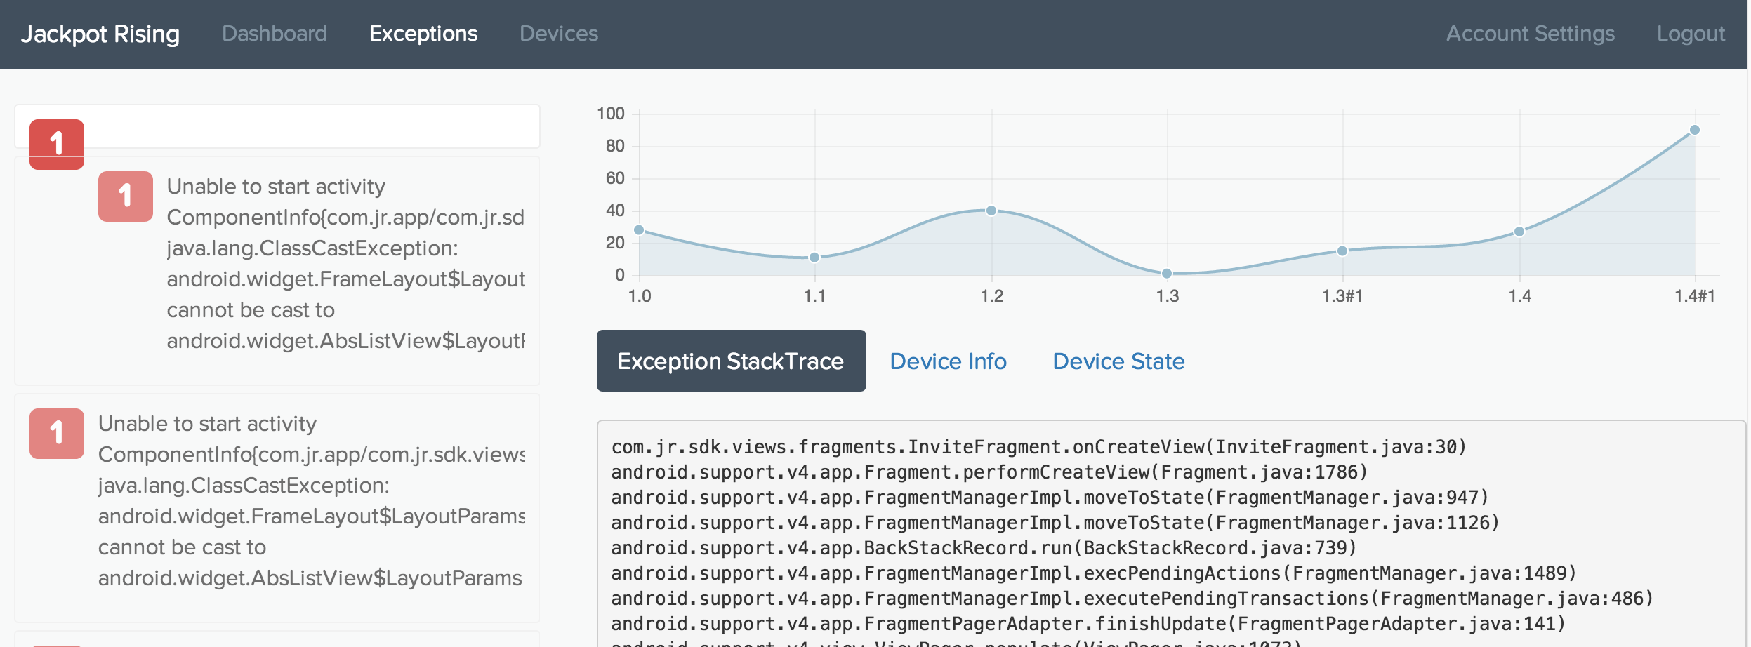1751x647 pixels.
Task: Click the 100 y-axis label
Action: pyautogui.click(x=611, y=114)
